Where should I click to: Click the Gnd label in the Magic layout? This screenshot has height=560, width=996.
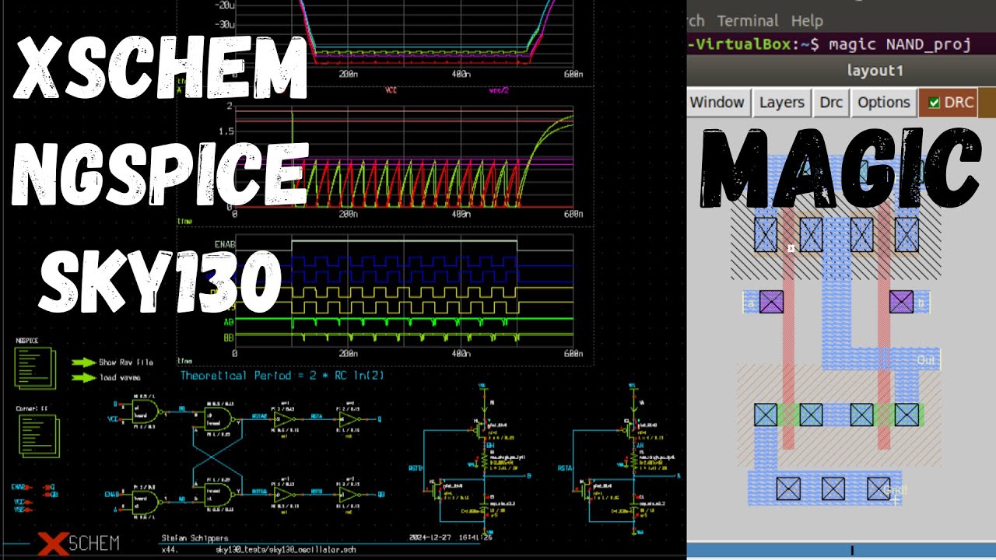tap(896, 492)
